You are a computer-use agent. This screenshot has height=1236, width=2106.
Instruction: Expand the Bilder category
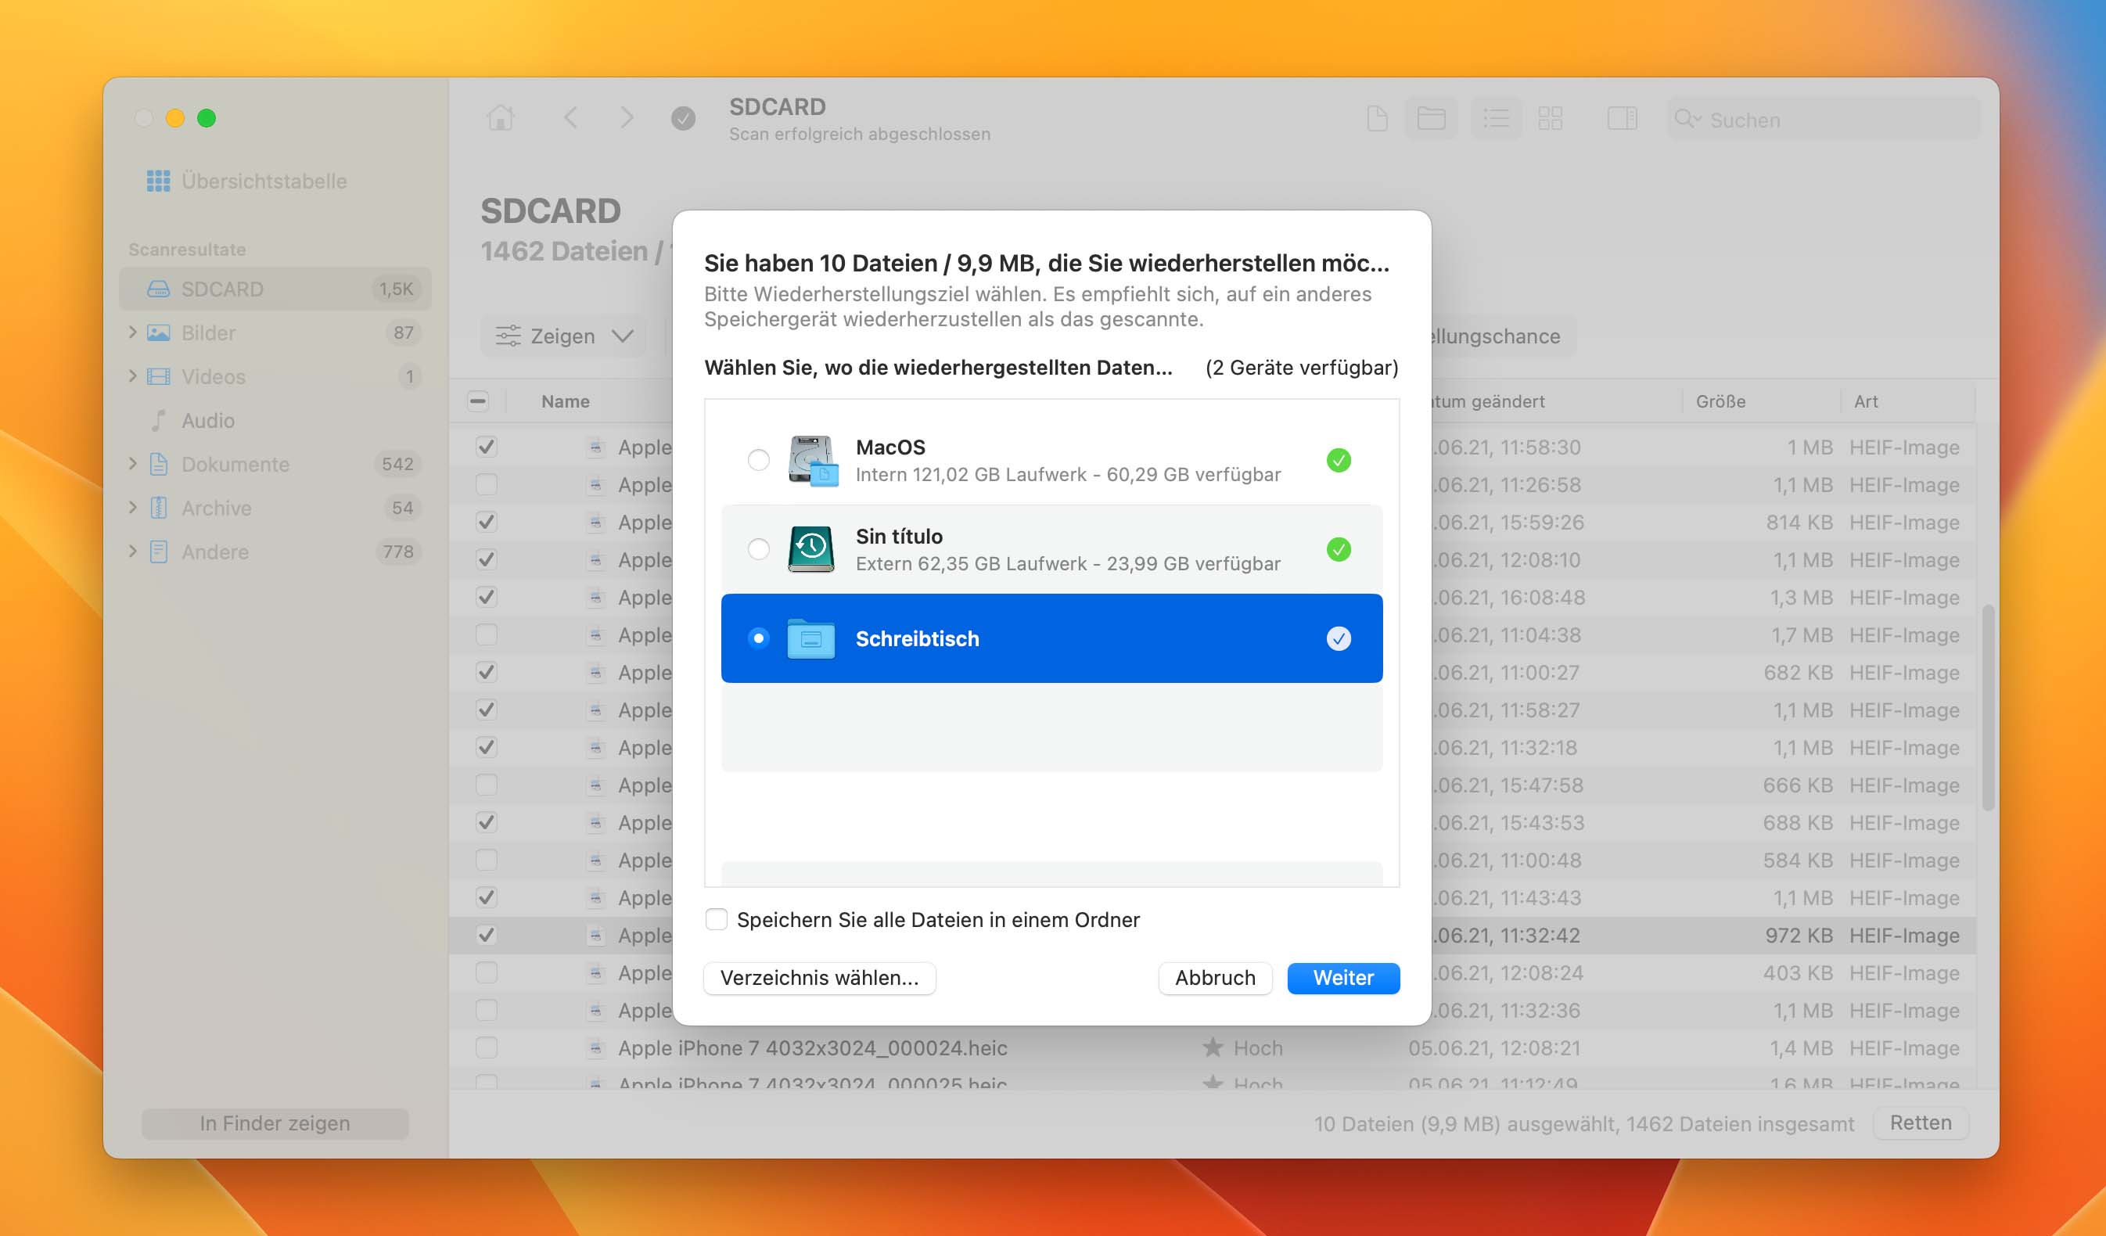pyautogui.click(x=133, y=332)
